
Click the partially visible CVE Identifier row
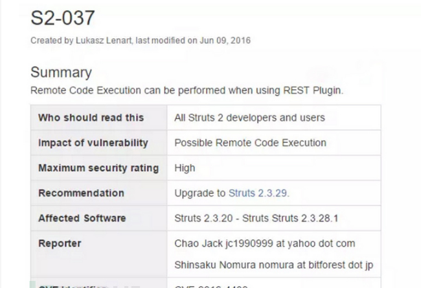click(205, 283)
